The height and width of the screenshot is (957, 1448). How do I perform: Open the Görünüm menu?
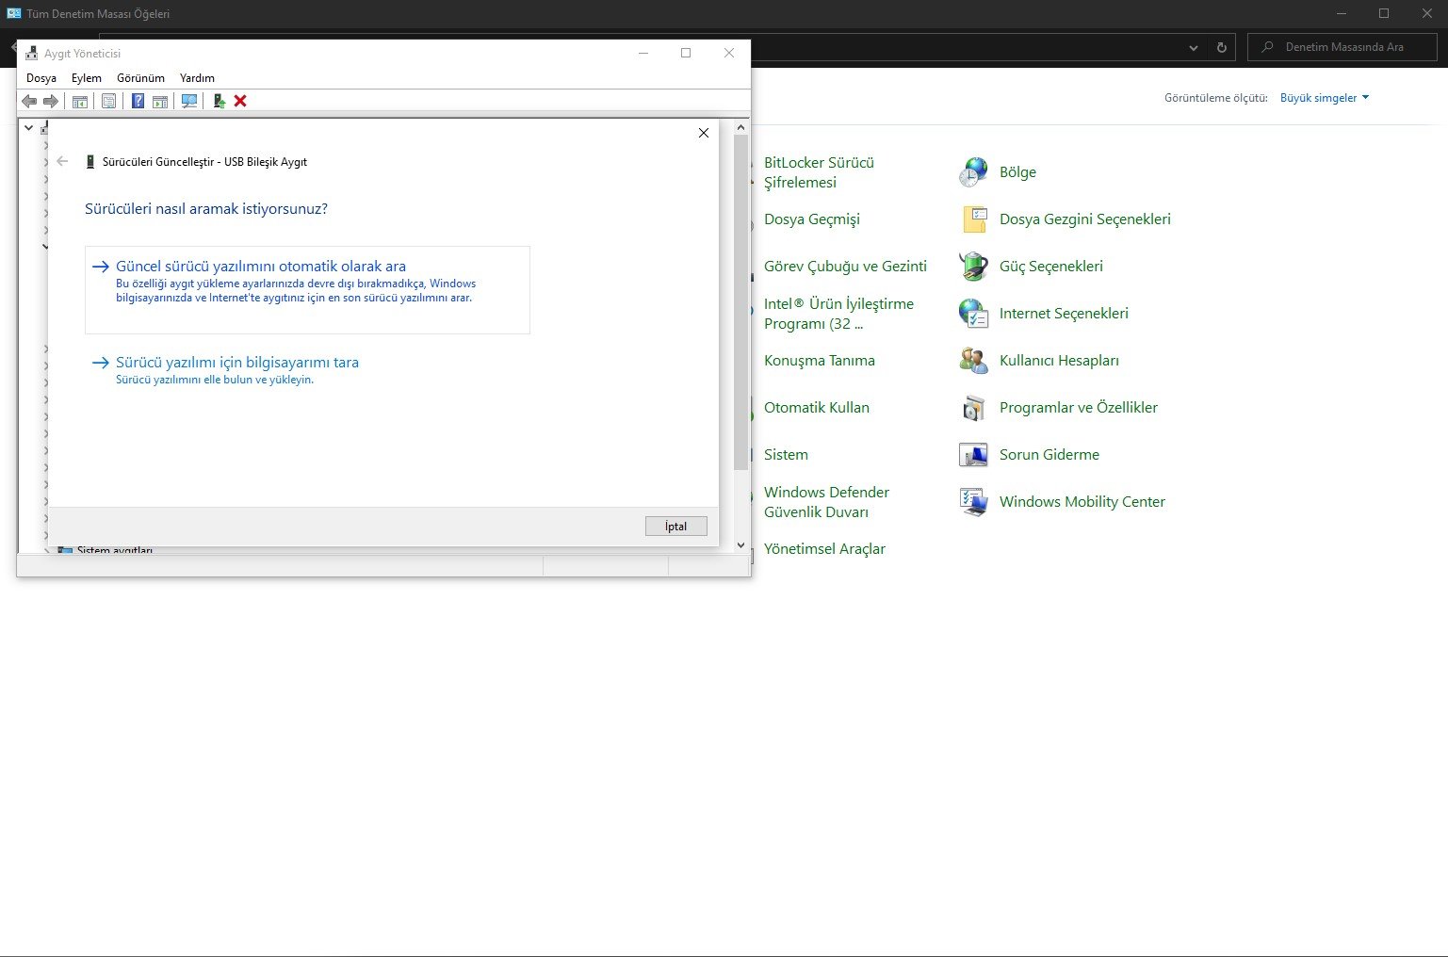coord(140,78)
